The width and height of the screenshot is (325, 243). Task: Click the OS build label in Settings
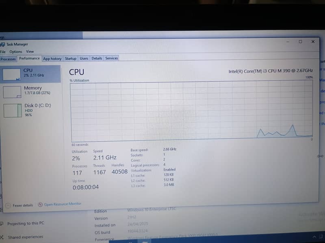[102, 232]
